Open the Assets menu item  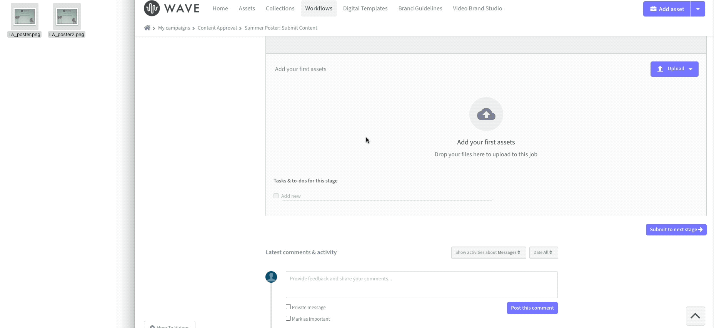coord(247,8)
